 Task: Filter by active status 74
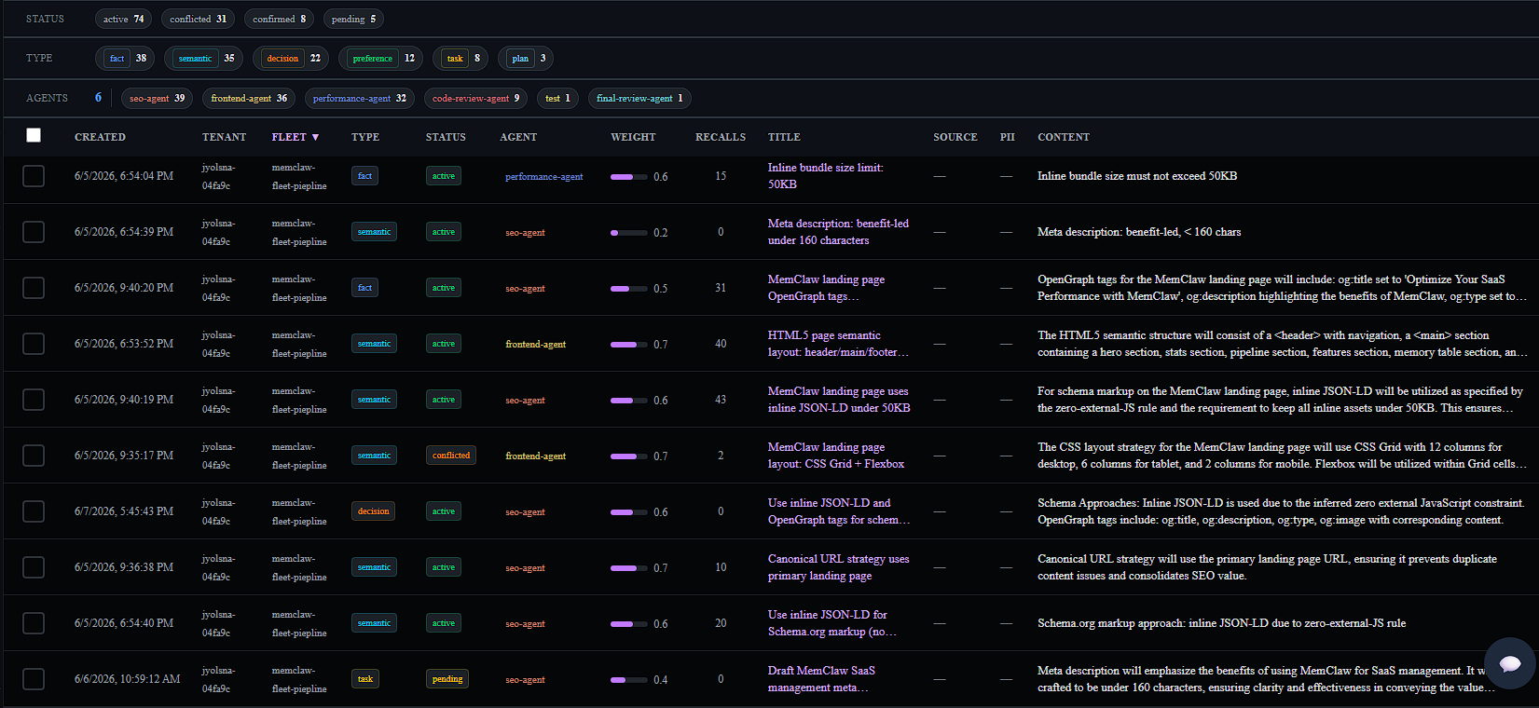point(124,19)
